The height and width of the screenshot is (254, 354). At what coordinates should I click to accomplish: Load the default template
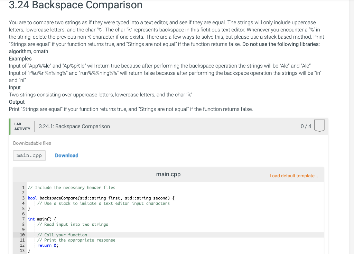294,176
